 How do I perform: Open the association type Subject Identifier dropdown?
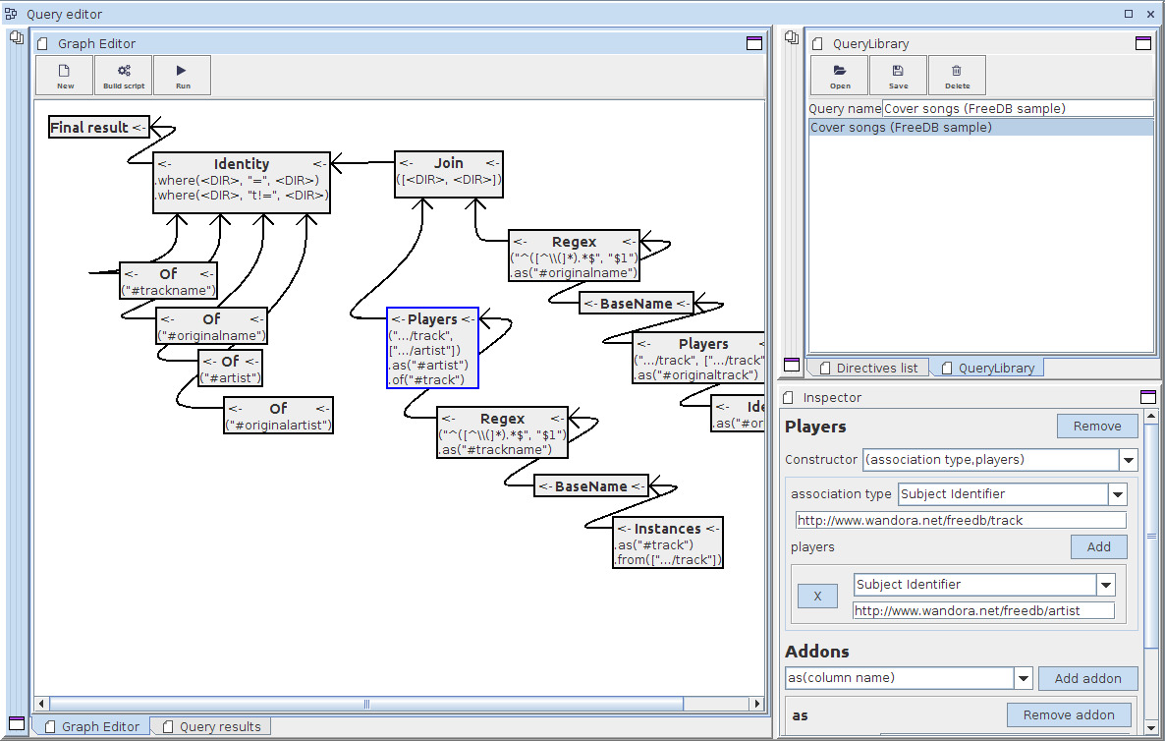coord(1117,494)
